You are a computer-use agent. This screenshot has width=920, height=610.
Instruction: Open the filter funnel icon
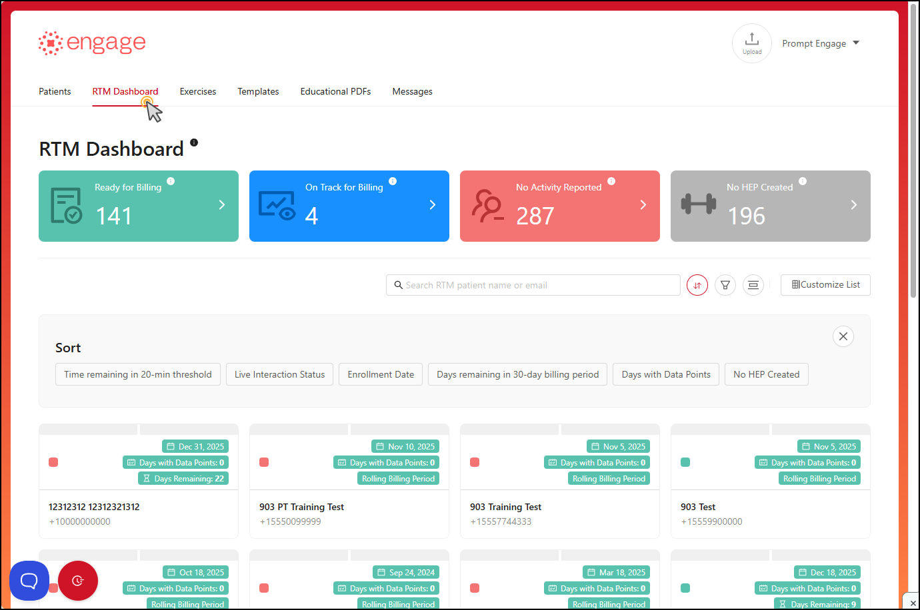point(725,285)
